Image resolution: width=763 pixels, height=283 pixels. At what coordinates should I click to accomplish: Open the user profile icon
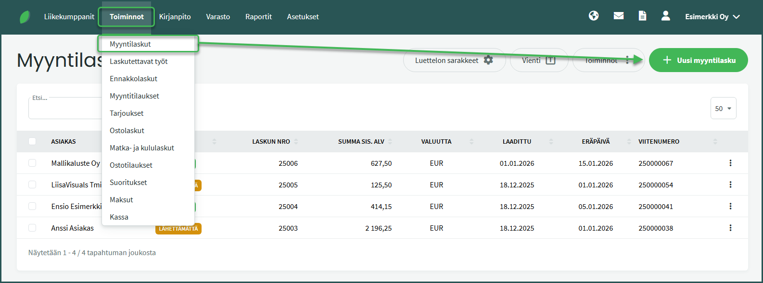click(665, 16)
